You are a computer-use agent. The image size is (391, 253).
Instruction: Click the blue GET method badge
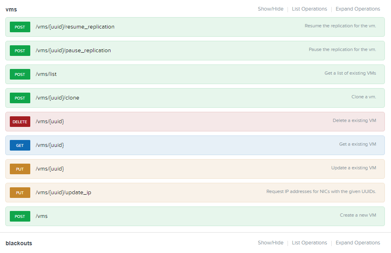(20, 145)
